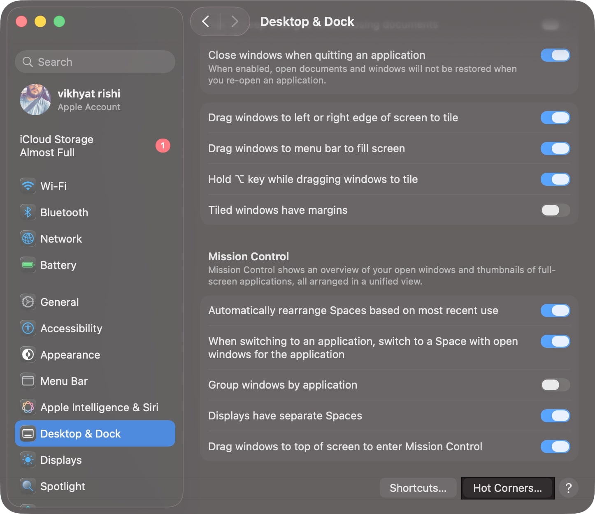Click the forward navigation chevron
Screen dimensions: 595x514
point(234,21)
